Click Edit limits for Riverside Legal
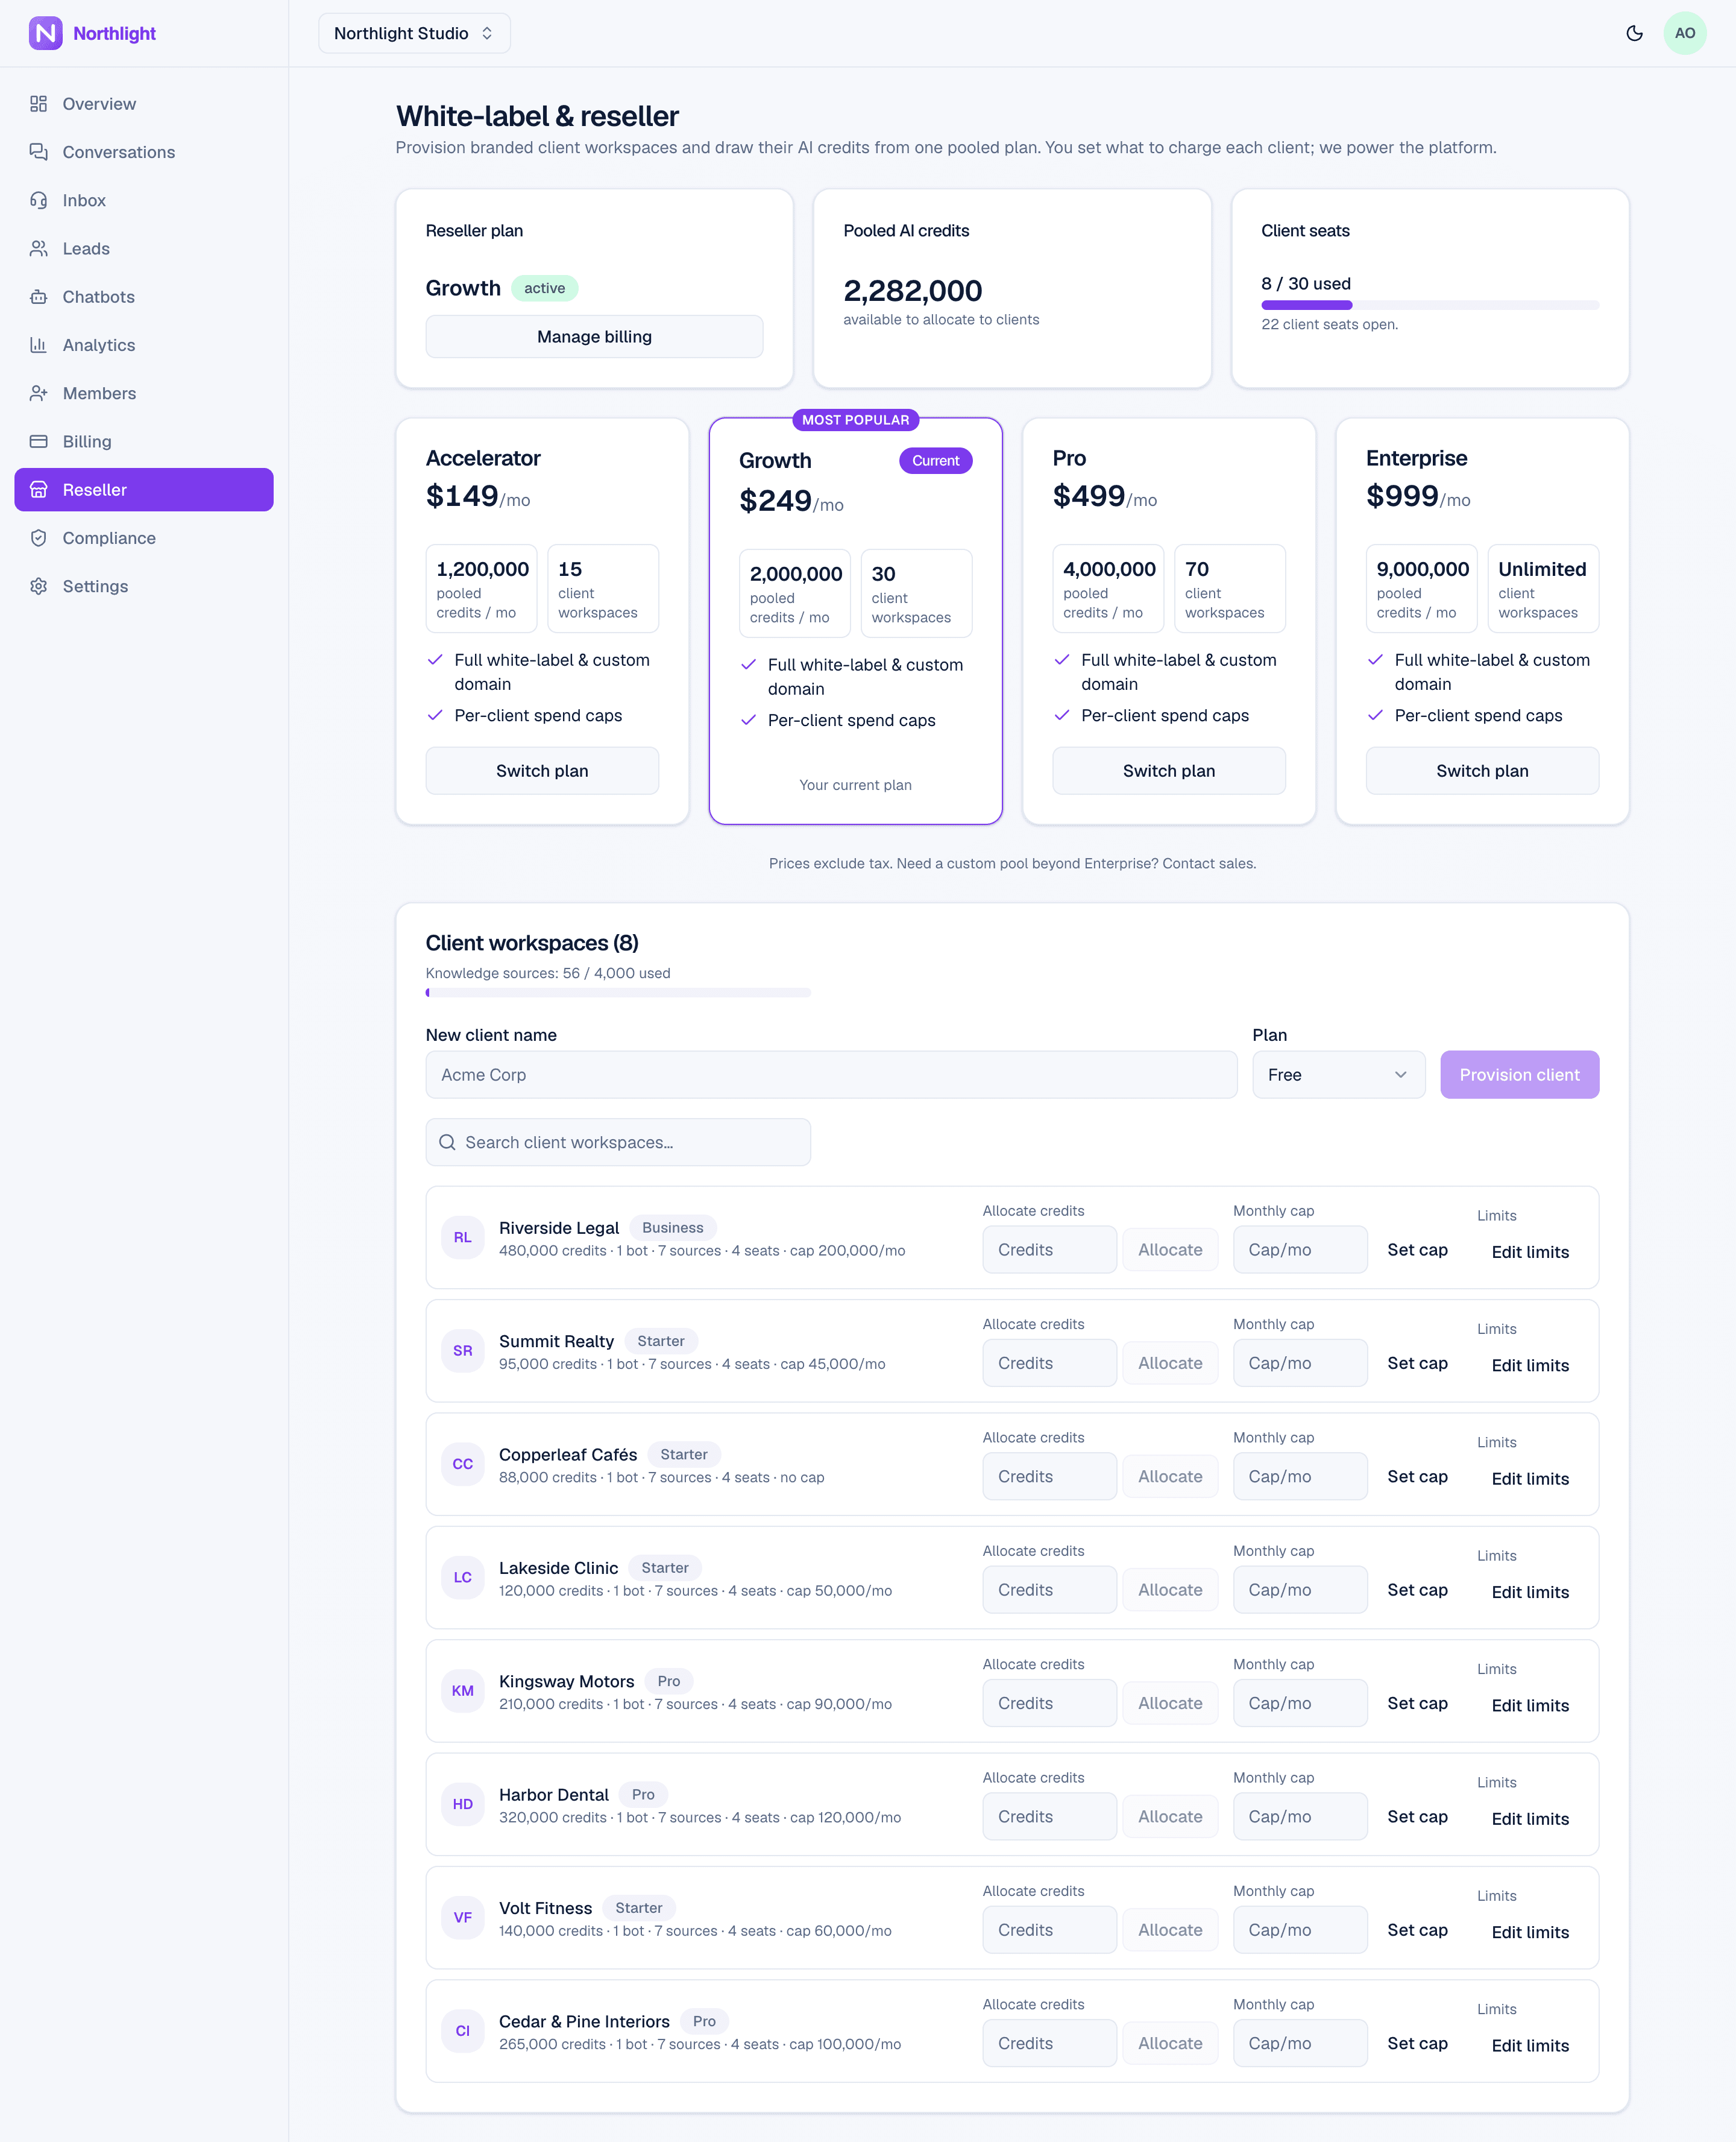Viewport: 1736px width, 2142px height. pyautogui.click(x=1530, y=1253)
